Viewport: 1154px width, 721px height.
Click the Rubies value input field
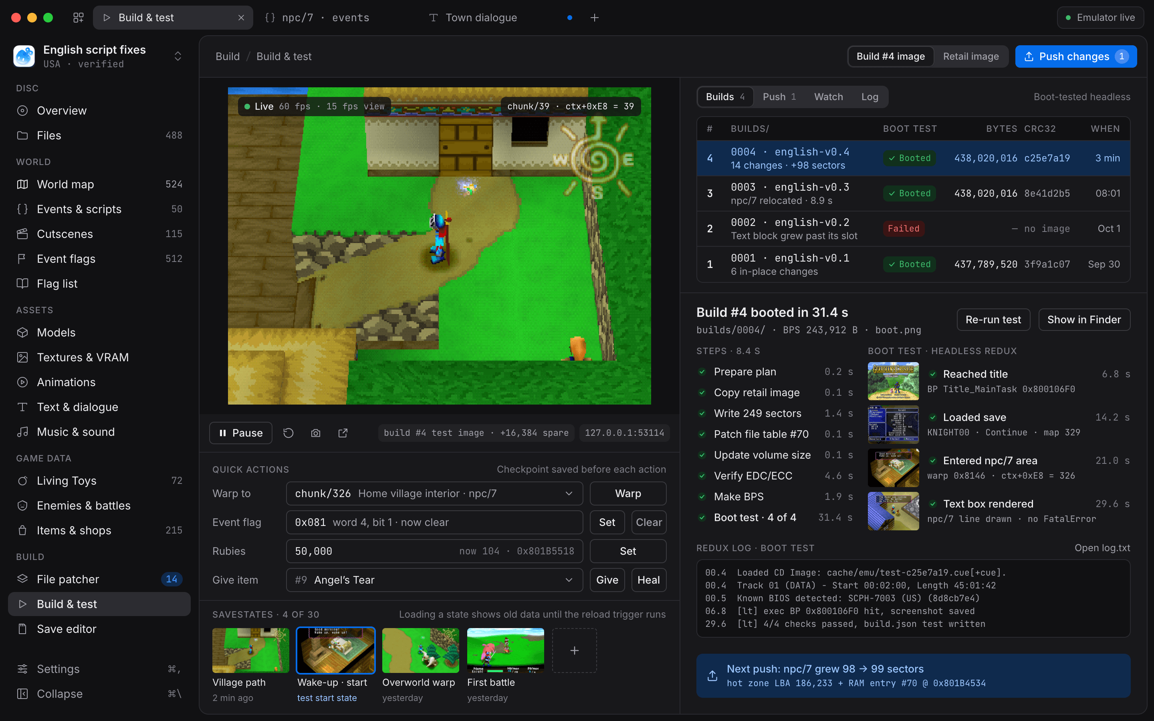click(434, 551)
